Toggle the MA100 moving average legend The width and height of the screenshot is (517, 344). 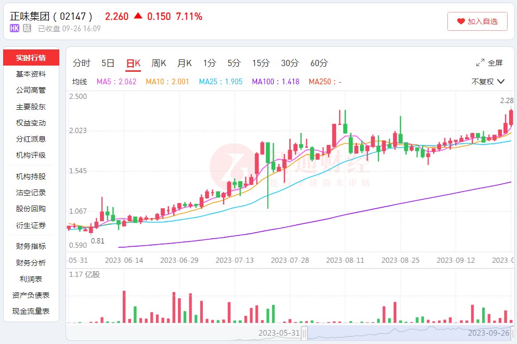[275, 82]
